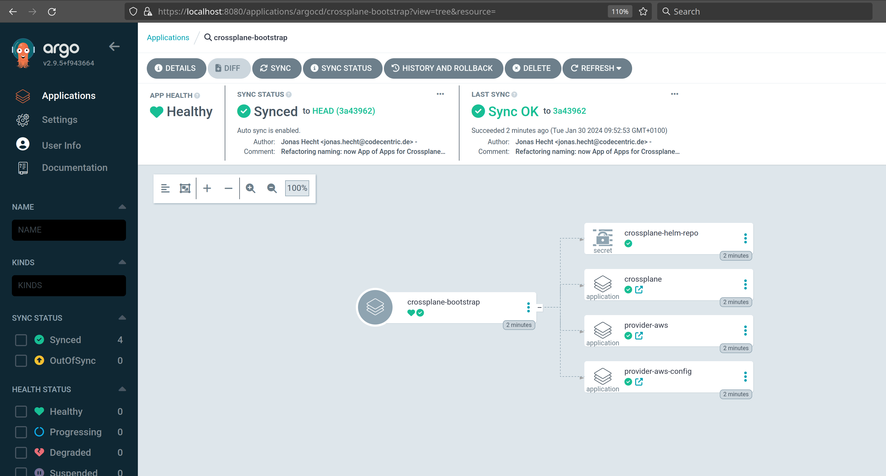Screen dimensions: 886x476
Task: Open the HISTORY AND ROLLBACK panel
Action: point(443,68)
